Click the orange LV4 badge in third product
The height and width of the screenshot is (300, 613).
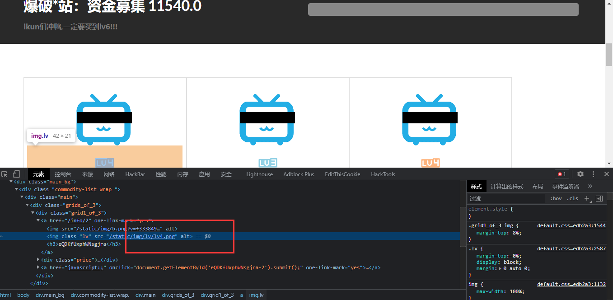[431, 163]
